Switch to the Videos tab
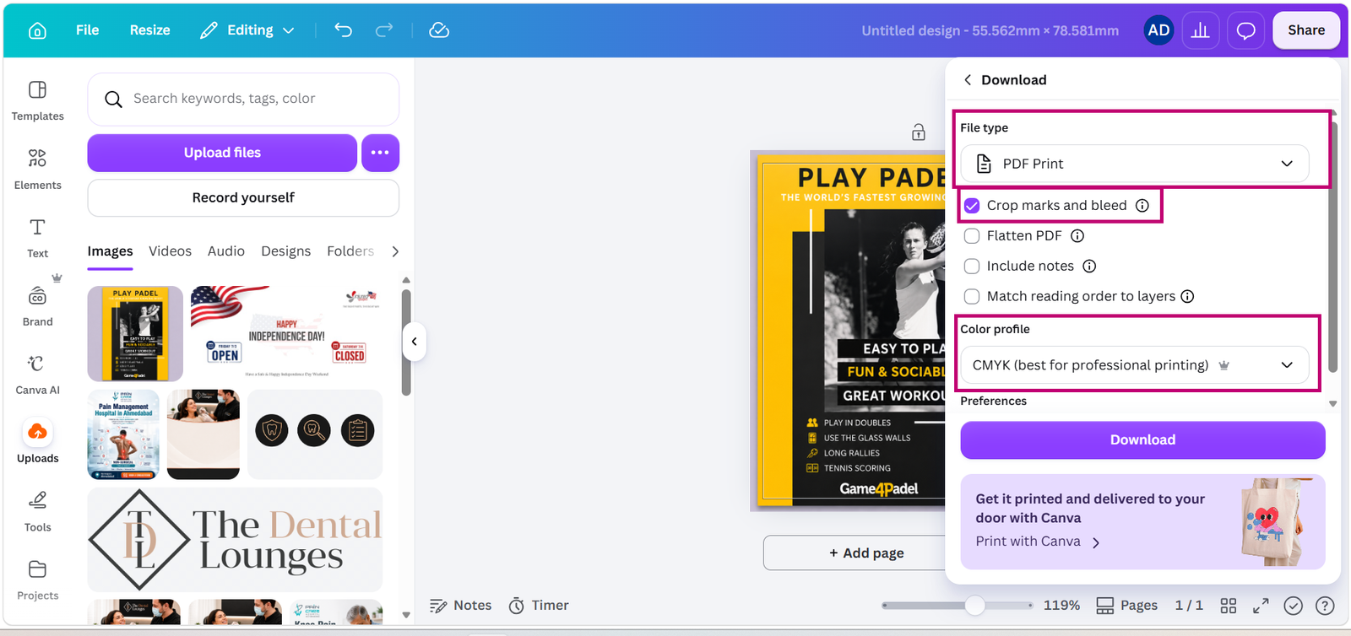1351x636 pixels. click(170, 251)
